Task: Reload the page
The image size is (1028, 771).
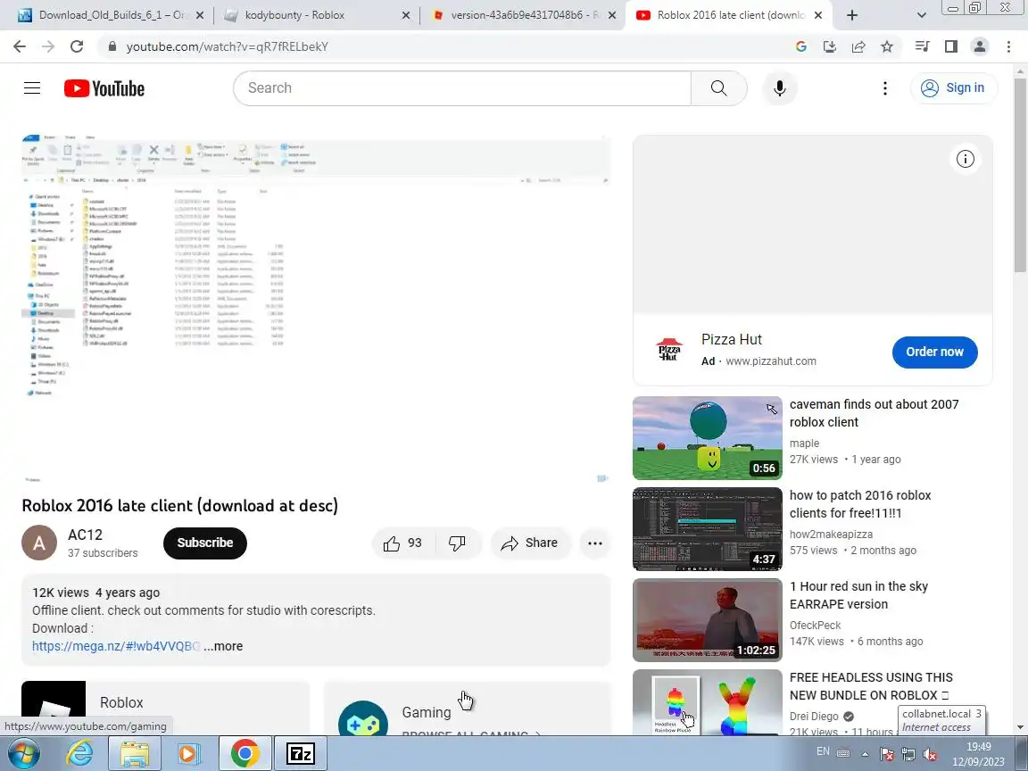Action: (x=77, y=46)
